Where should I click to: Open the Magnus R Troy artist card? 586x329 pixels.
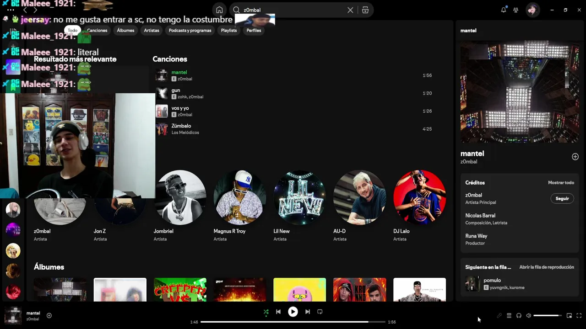[x=240, y=206]
